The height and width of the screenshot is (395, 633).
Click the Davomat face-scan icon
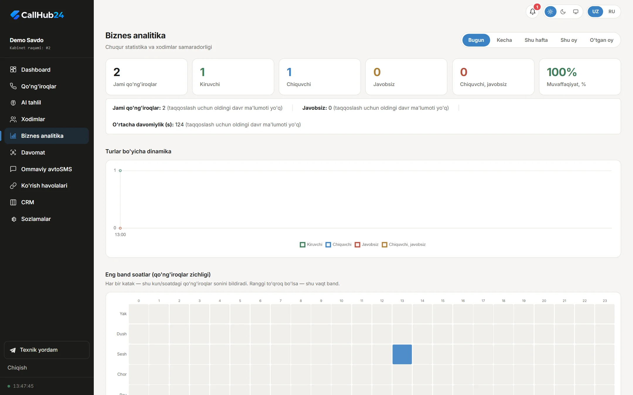(13, 152)
